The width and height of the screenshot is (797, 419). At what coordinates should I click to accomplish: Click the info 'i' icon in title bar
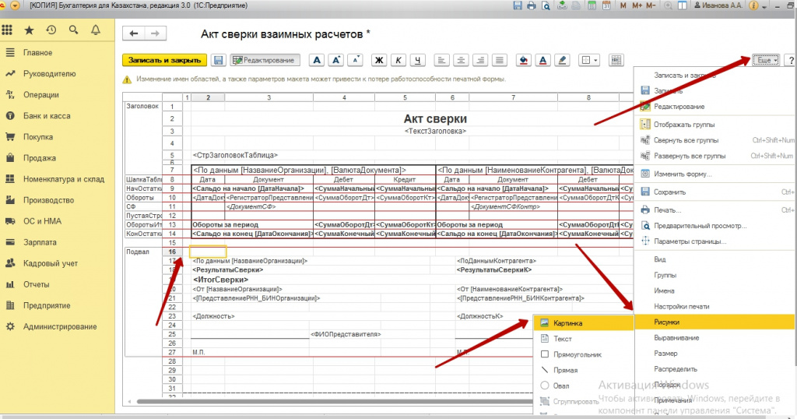[x=753, y=5]
